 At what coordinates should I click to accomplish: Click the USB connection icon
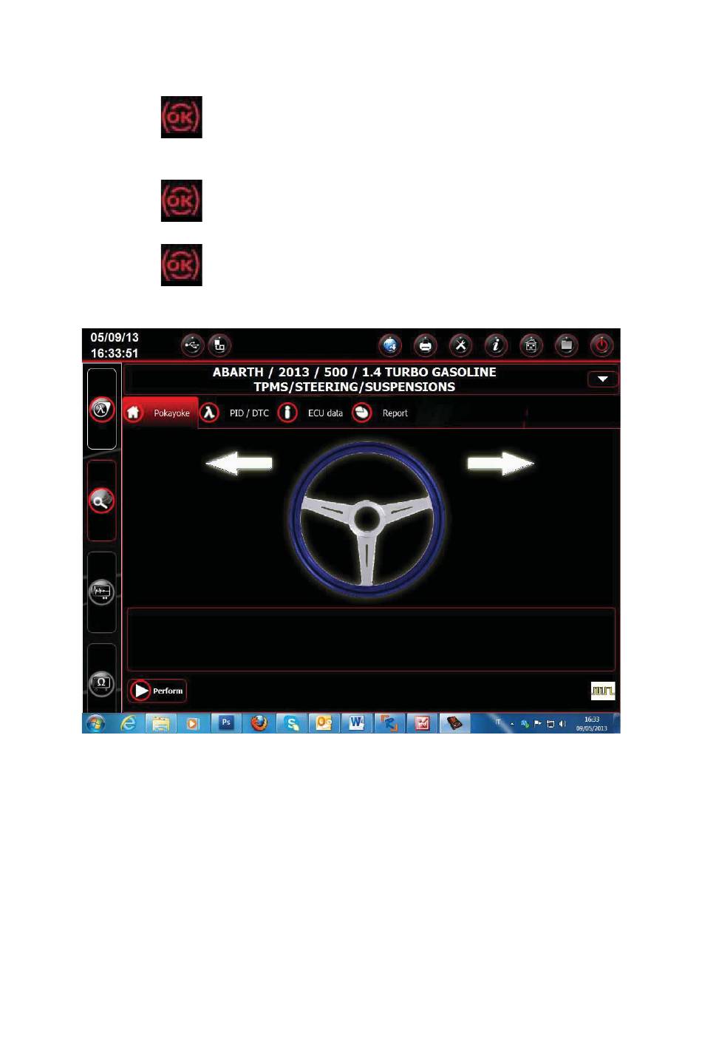click(192, 345)
